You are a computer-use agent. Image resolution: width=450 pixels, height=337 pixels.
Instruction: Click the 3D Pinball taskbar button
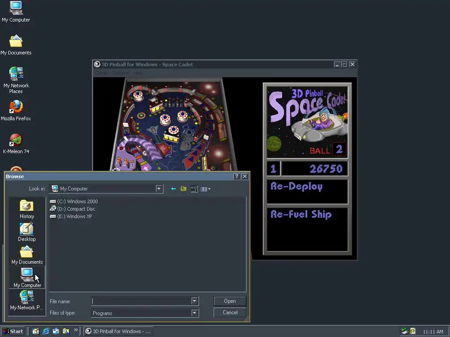pos(118,331)
